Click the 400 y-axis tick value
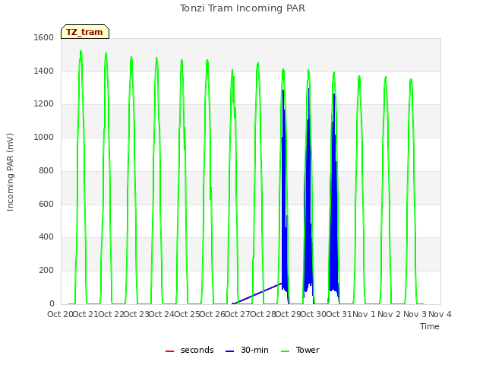The width and height of the screenshot is (486, 365). 46,236
